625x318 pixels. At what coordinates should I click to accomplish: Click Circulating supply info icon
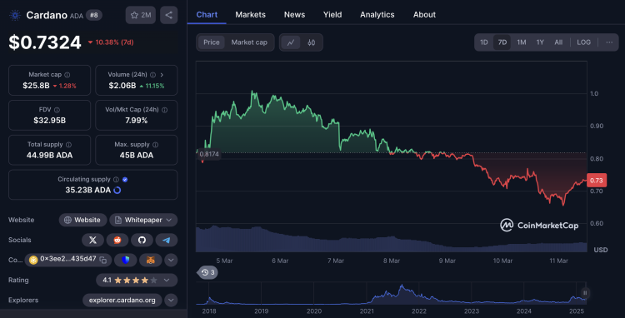coord(116,180)
